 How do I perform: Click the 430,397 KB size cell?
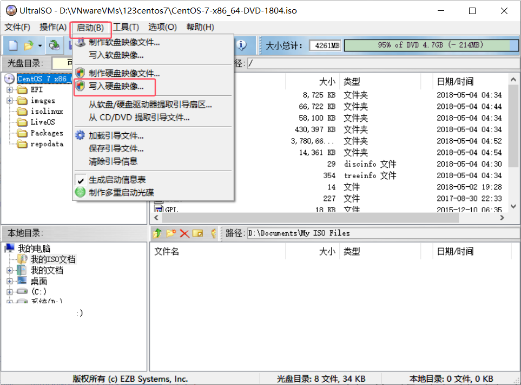[x=315, y=129]
